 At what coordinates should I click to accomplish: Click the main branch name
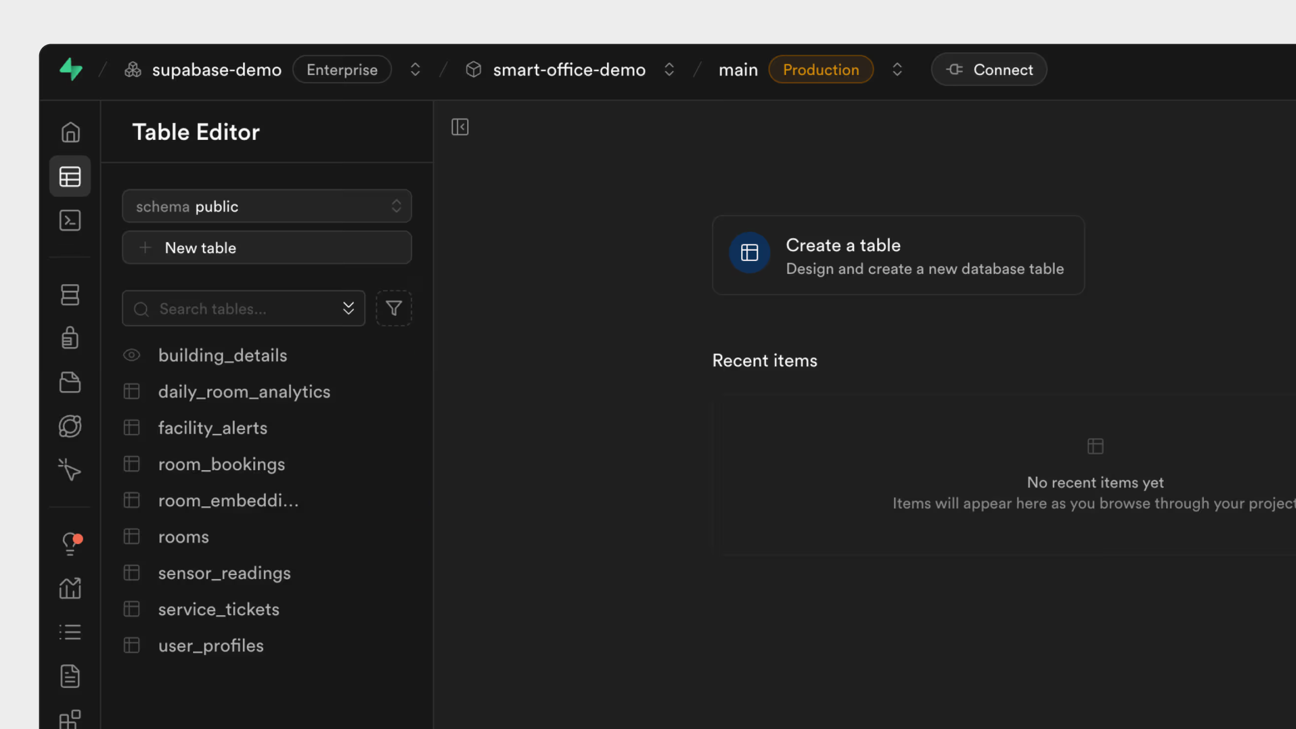738,69
